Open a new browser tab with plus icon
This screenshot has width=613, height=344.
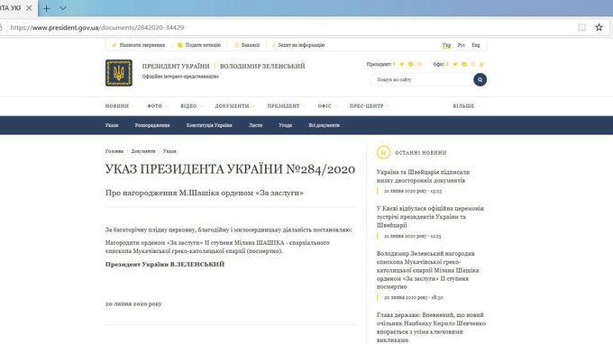47,8
